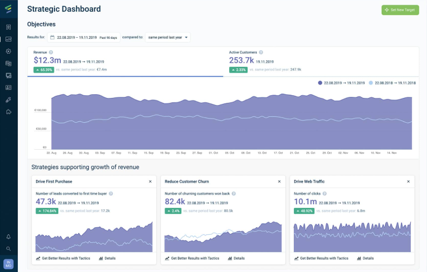This screenshot has height=272, width=427.
Task: Click help icon beside Number of clicks
Action: point(325,194)
